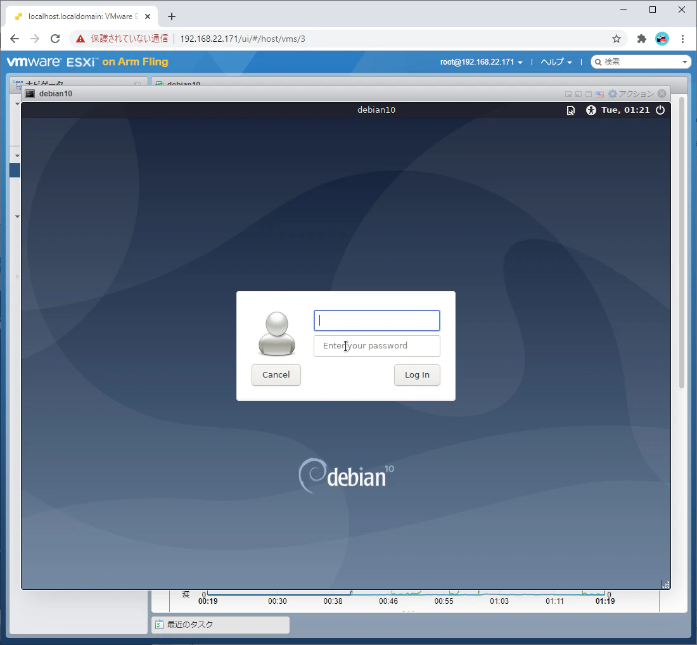Set console to medium size icon
The width and height of the screenshot is (697, 645).
pos(579,94)
